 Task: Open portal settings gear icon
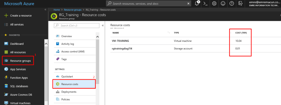click(x=214, y=4)
